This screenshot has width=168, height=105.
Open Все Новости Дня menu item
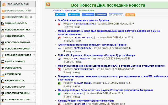click(18, 4)
